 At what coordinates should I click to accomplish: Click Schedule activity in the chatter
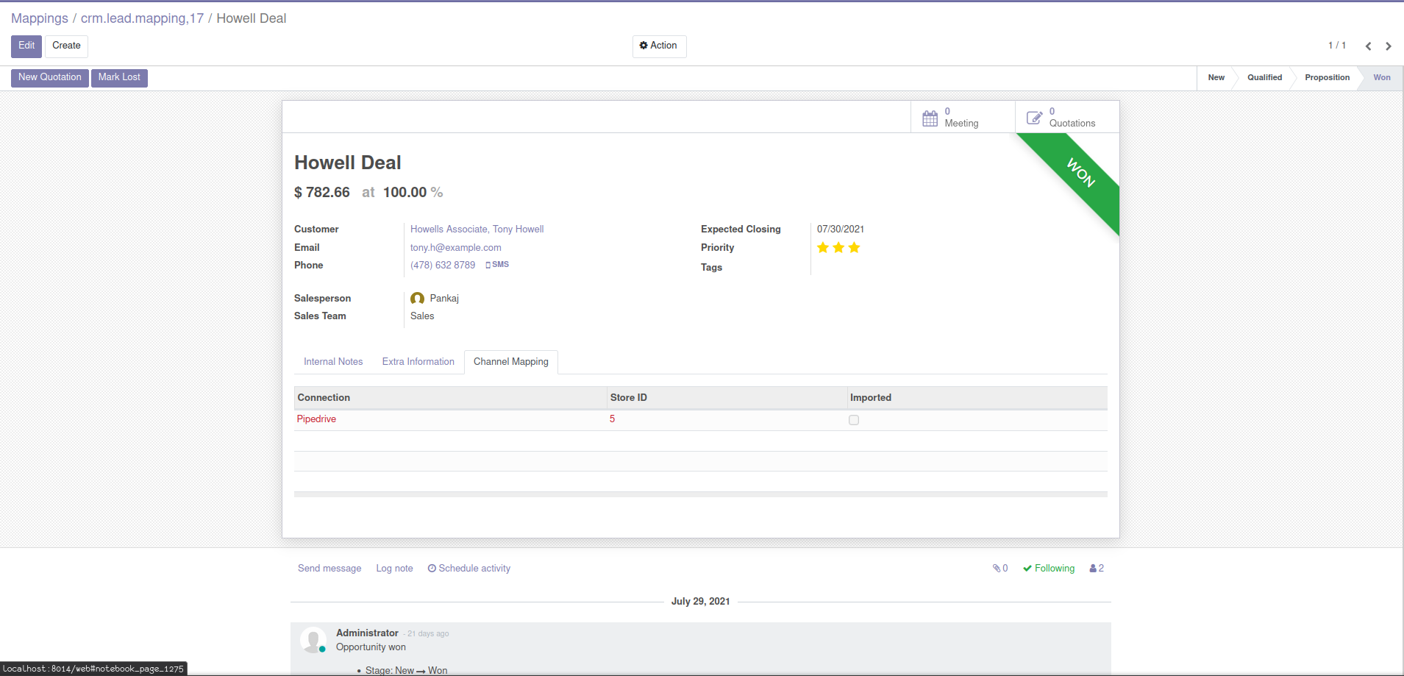[469, 569]
